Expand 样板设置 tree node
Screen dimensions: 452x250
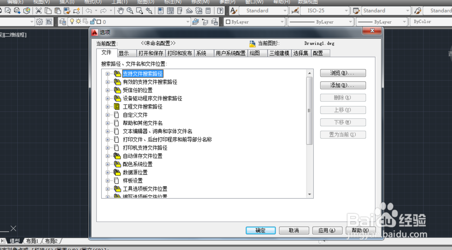point(108,181)
